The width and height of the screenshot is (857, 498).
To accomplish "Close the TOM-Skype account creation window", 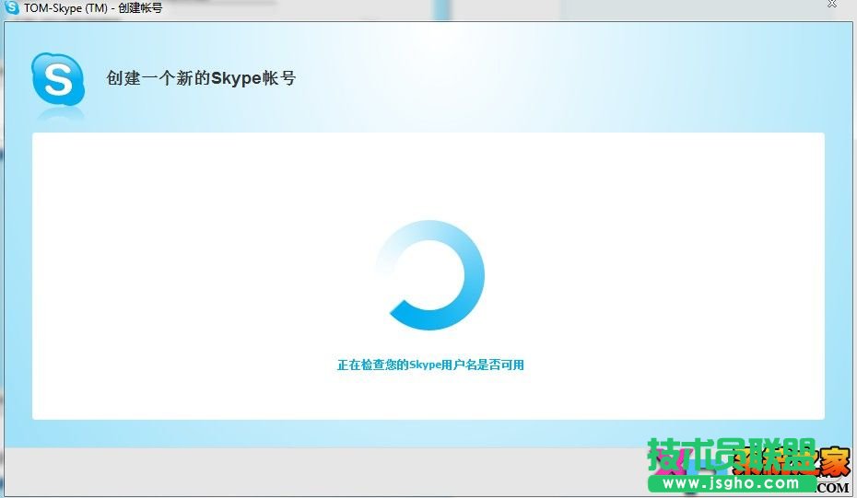I will click(832, 5).
